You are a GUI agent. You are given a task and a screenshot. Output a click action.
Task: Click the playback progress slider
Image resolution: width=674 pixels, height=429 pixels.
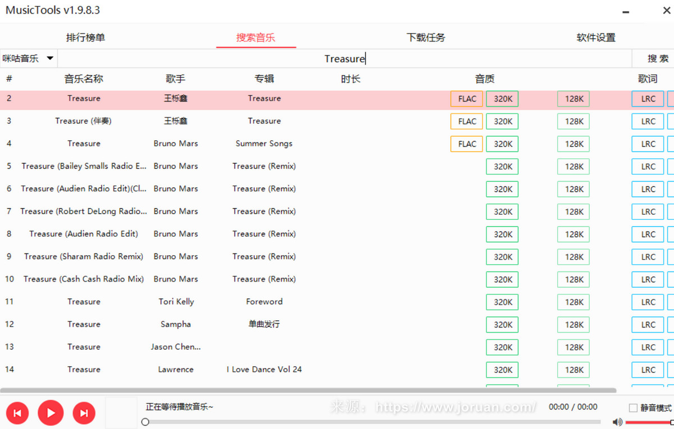[x=371, y=422]
